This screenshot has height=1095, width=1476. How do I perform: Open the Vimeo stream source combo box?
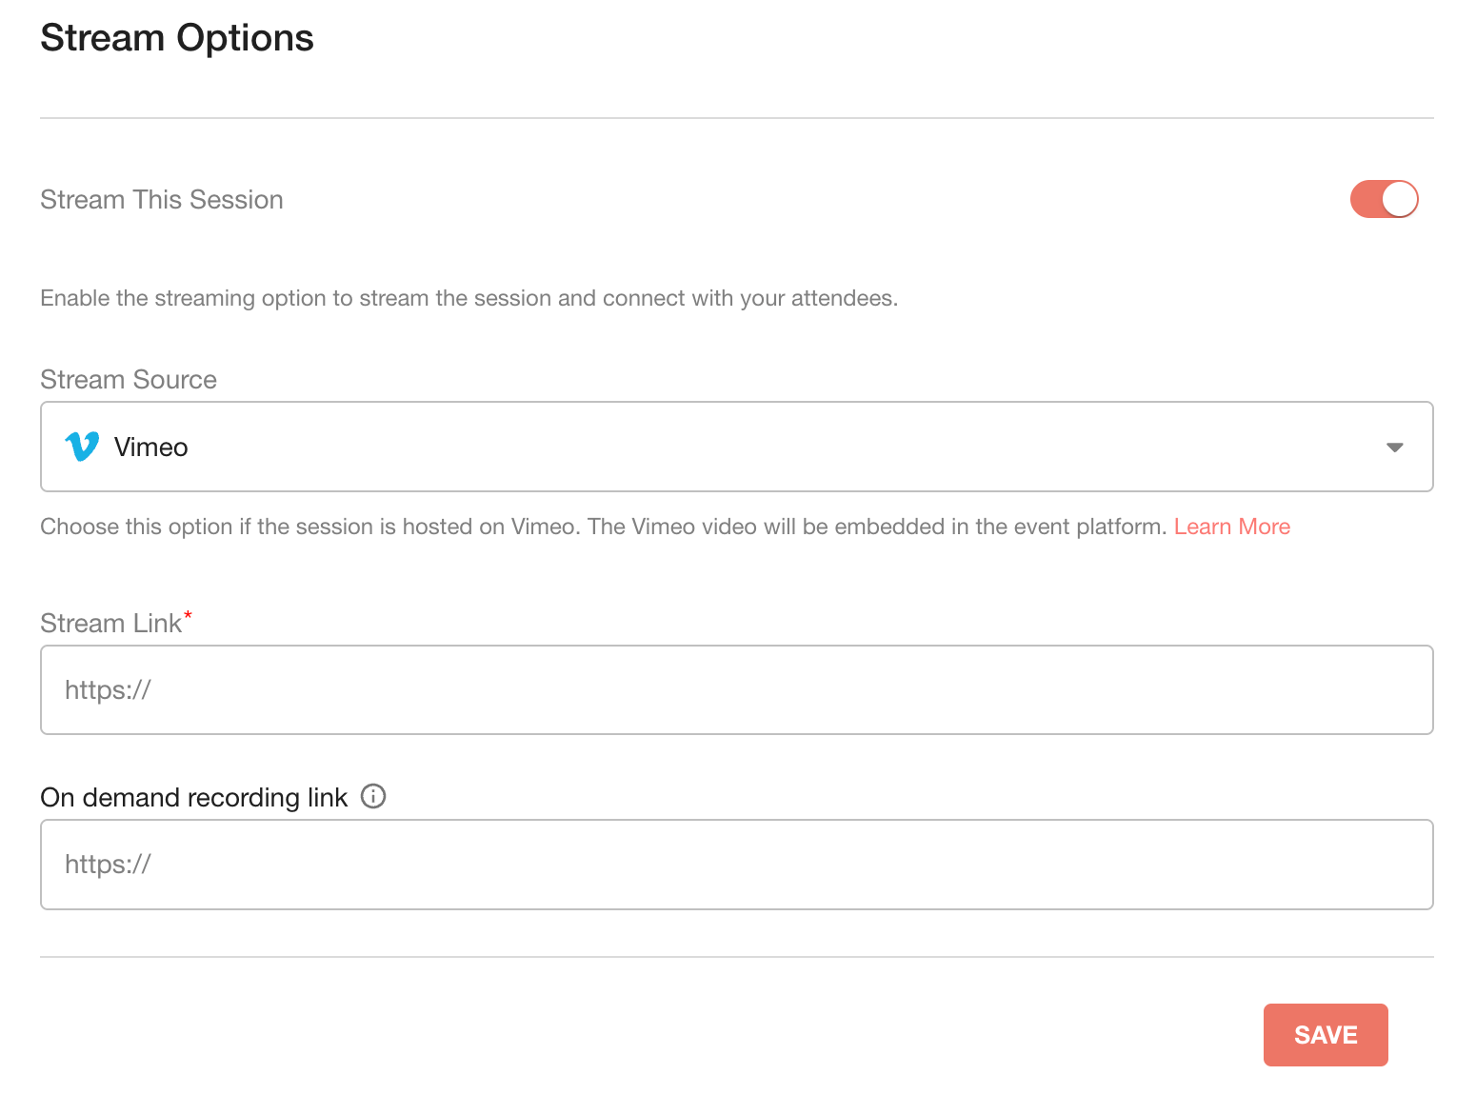coord(737,447)
